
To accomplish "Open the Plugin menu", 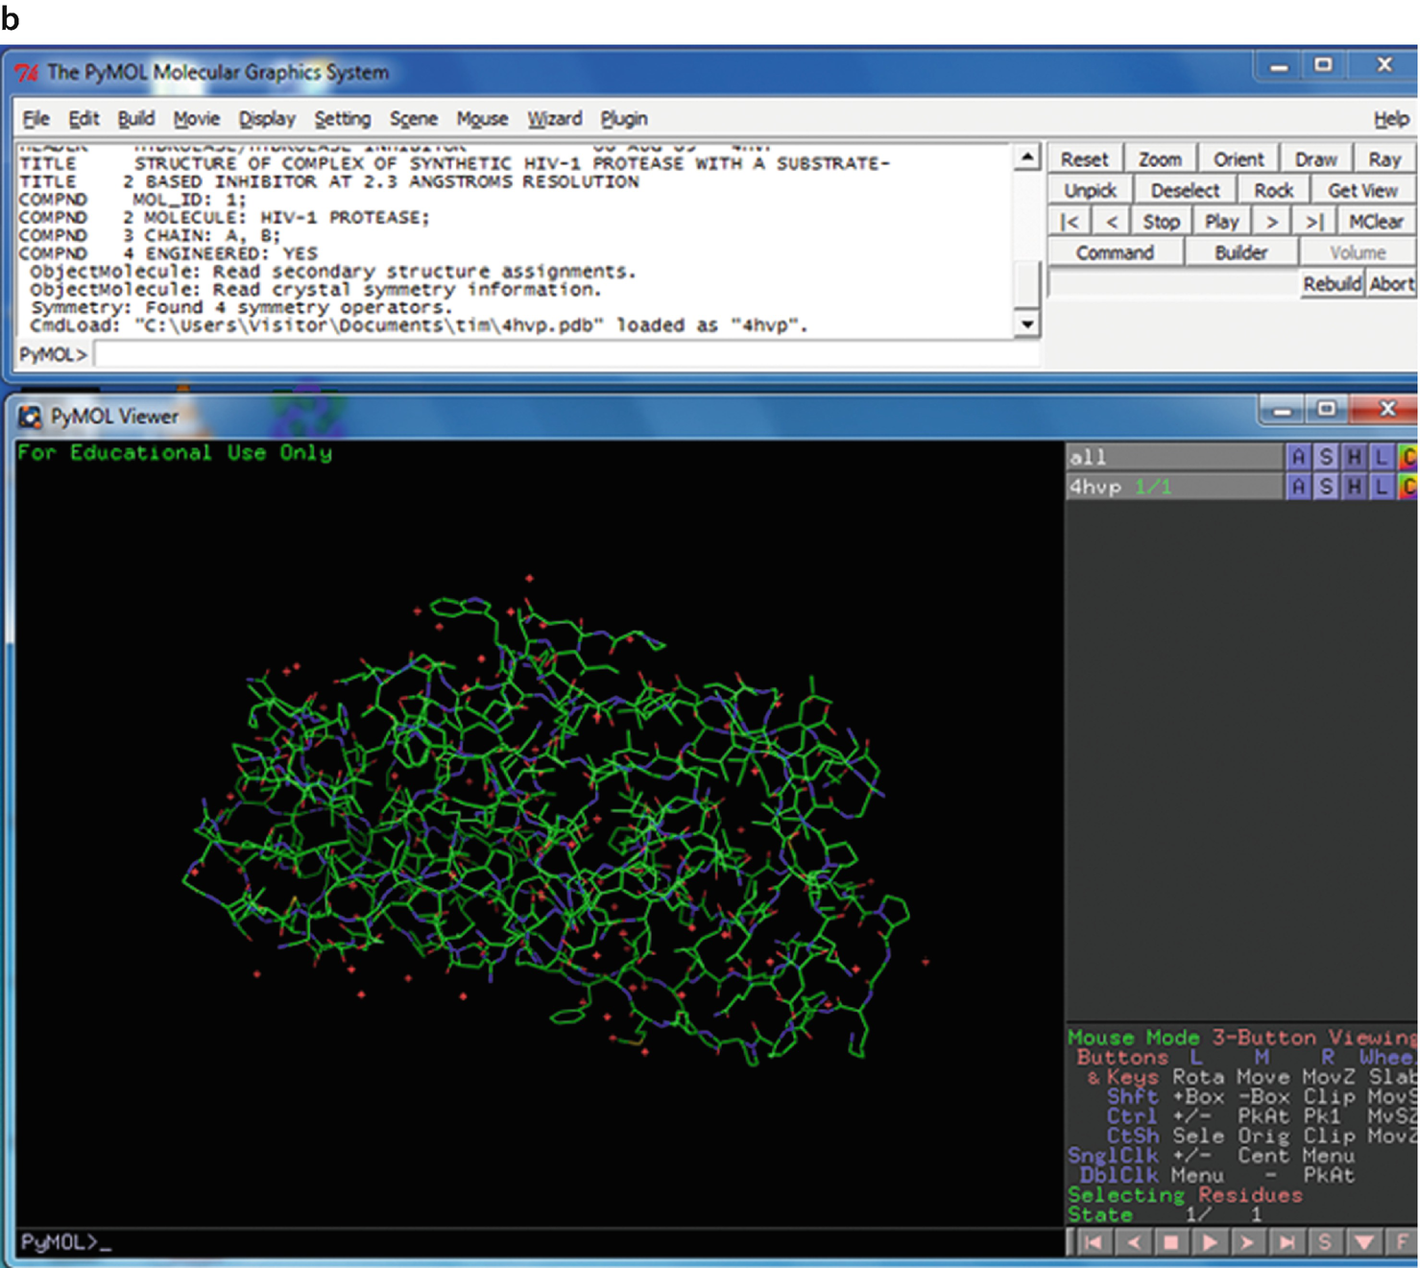I will (x=624, y=119).
